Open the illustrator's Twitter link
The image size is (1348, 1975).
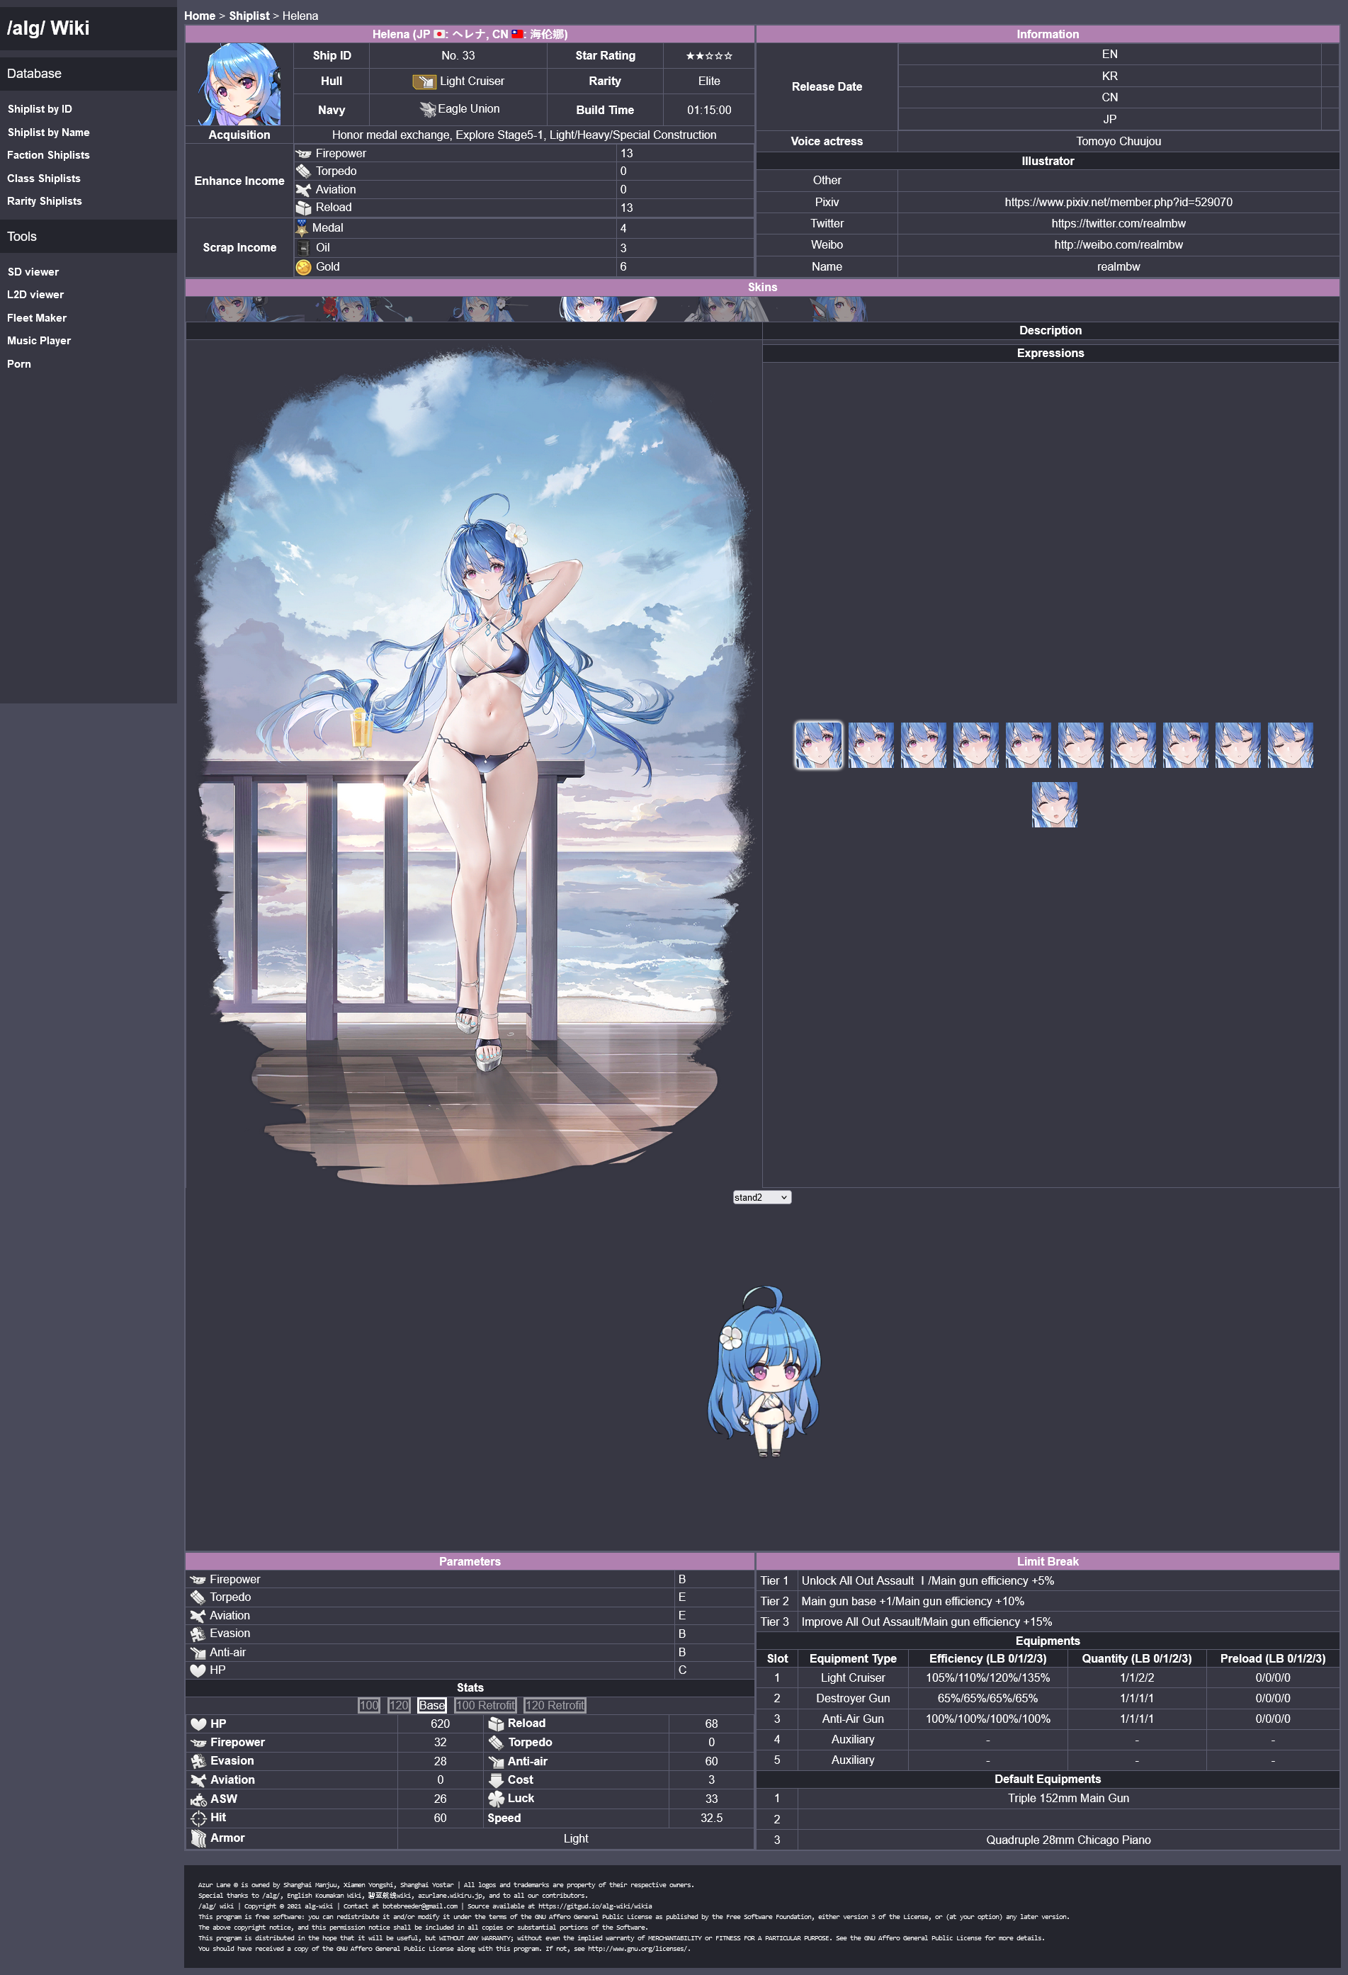point(1118,224)
